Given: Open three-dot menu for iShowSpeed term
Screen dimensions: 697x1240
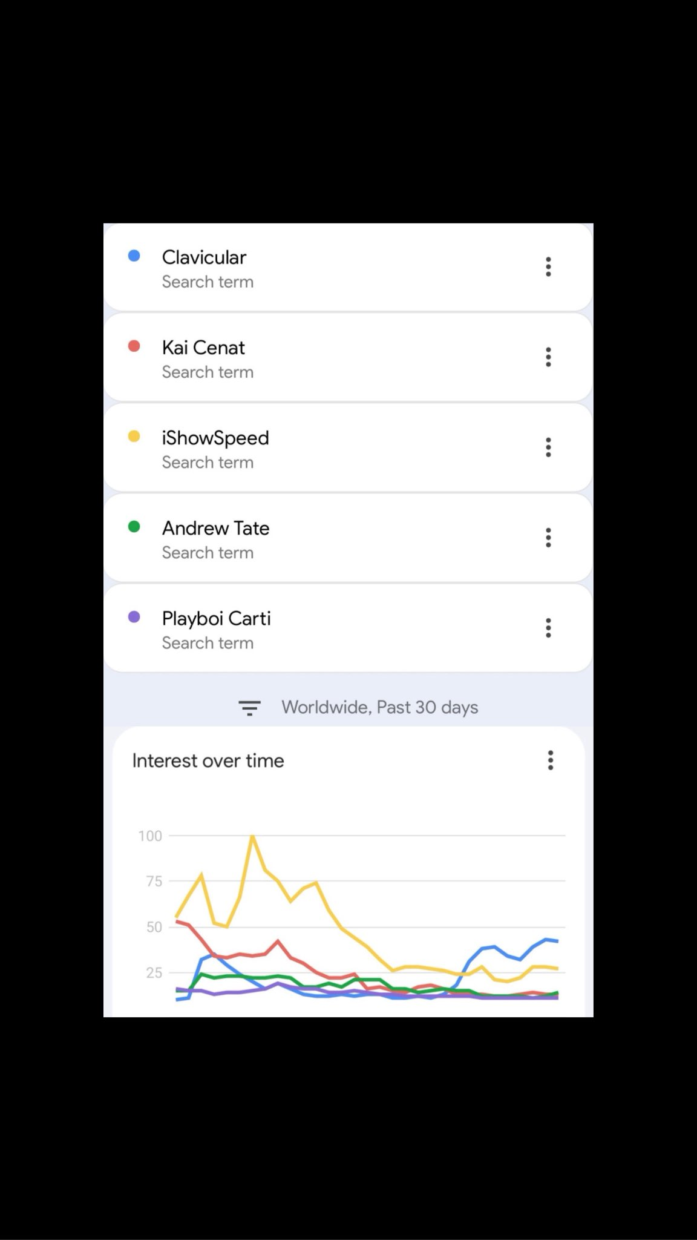Looking at the screenshot, I should pyautogui.click(x=548, y=447).
